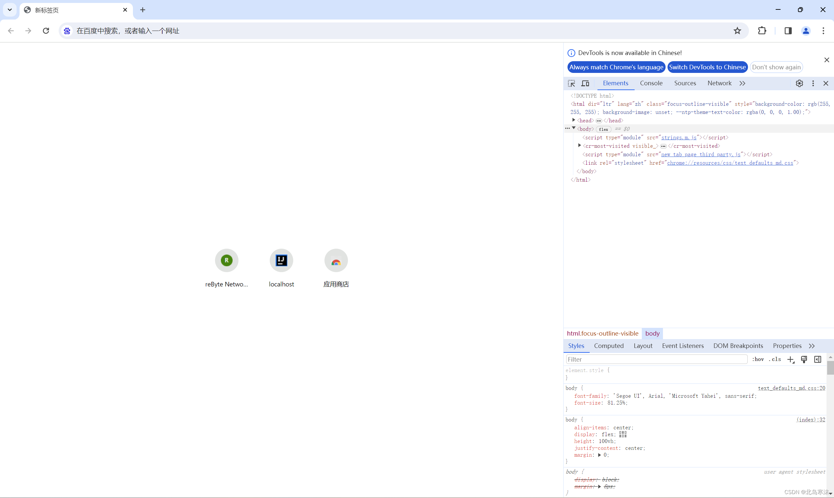Viewport: 834px width, 498px height.
Task: Open the flexbox editor icon next to display
Action: (623, 434)
